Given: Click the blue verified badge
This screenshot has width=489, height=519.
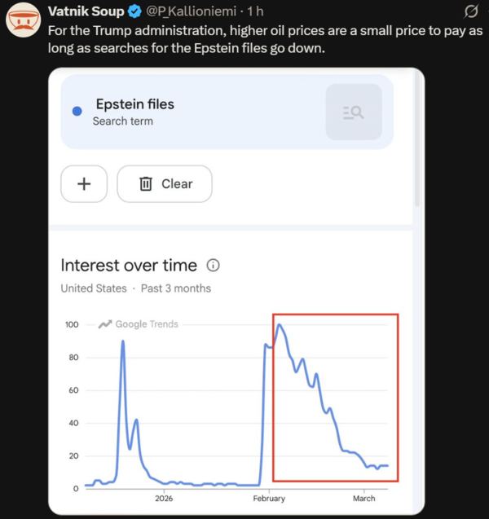Looking at the screenshot, I should point(134,11).
